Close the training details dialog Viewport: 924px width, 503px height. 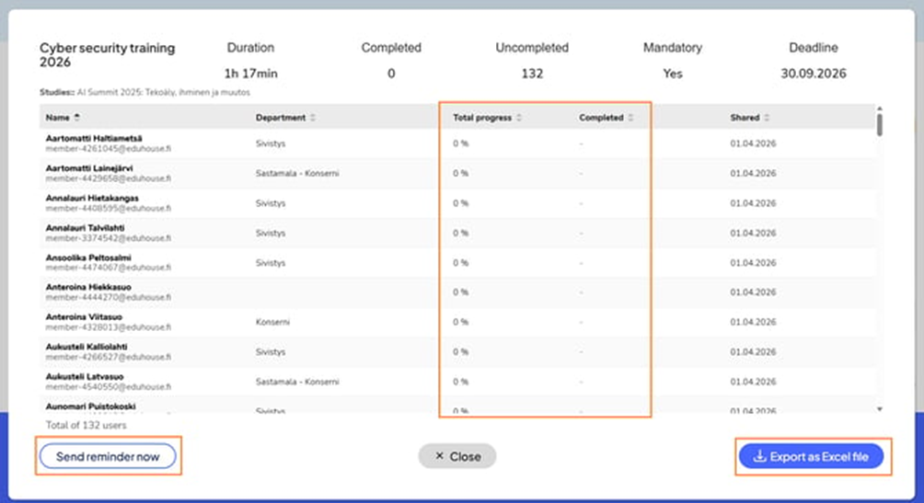(x=456, y=456)
